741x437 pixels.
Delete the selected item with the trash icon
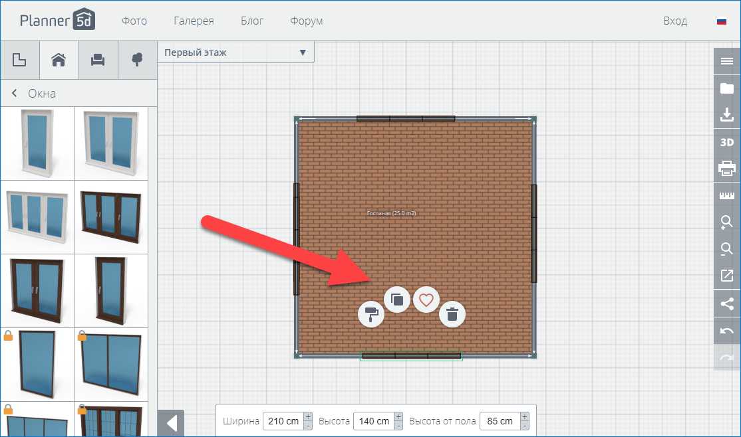coord(452,314)
